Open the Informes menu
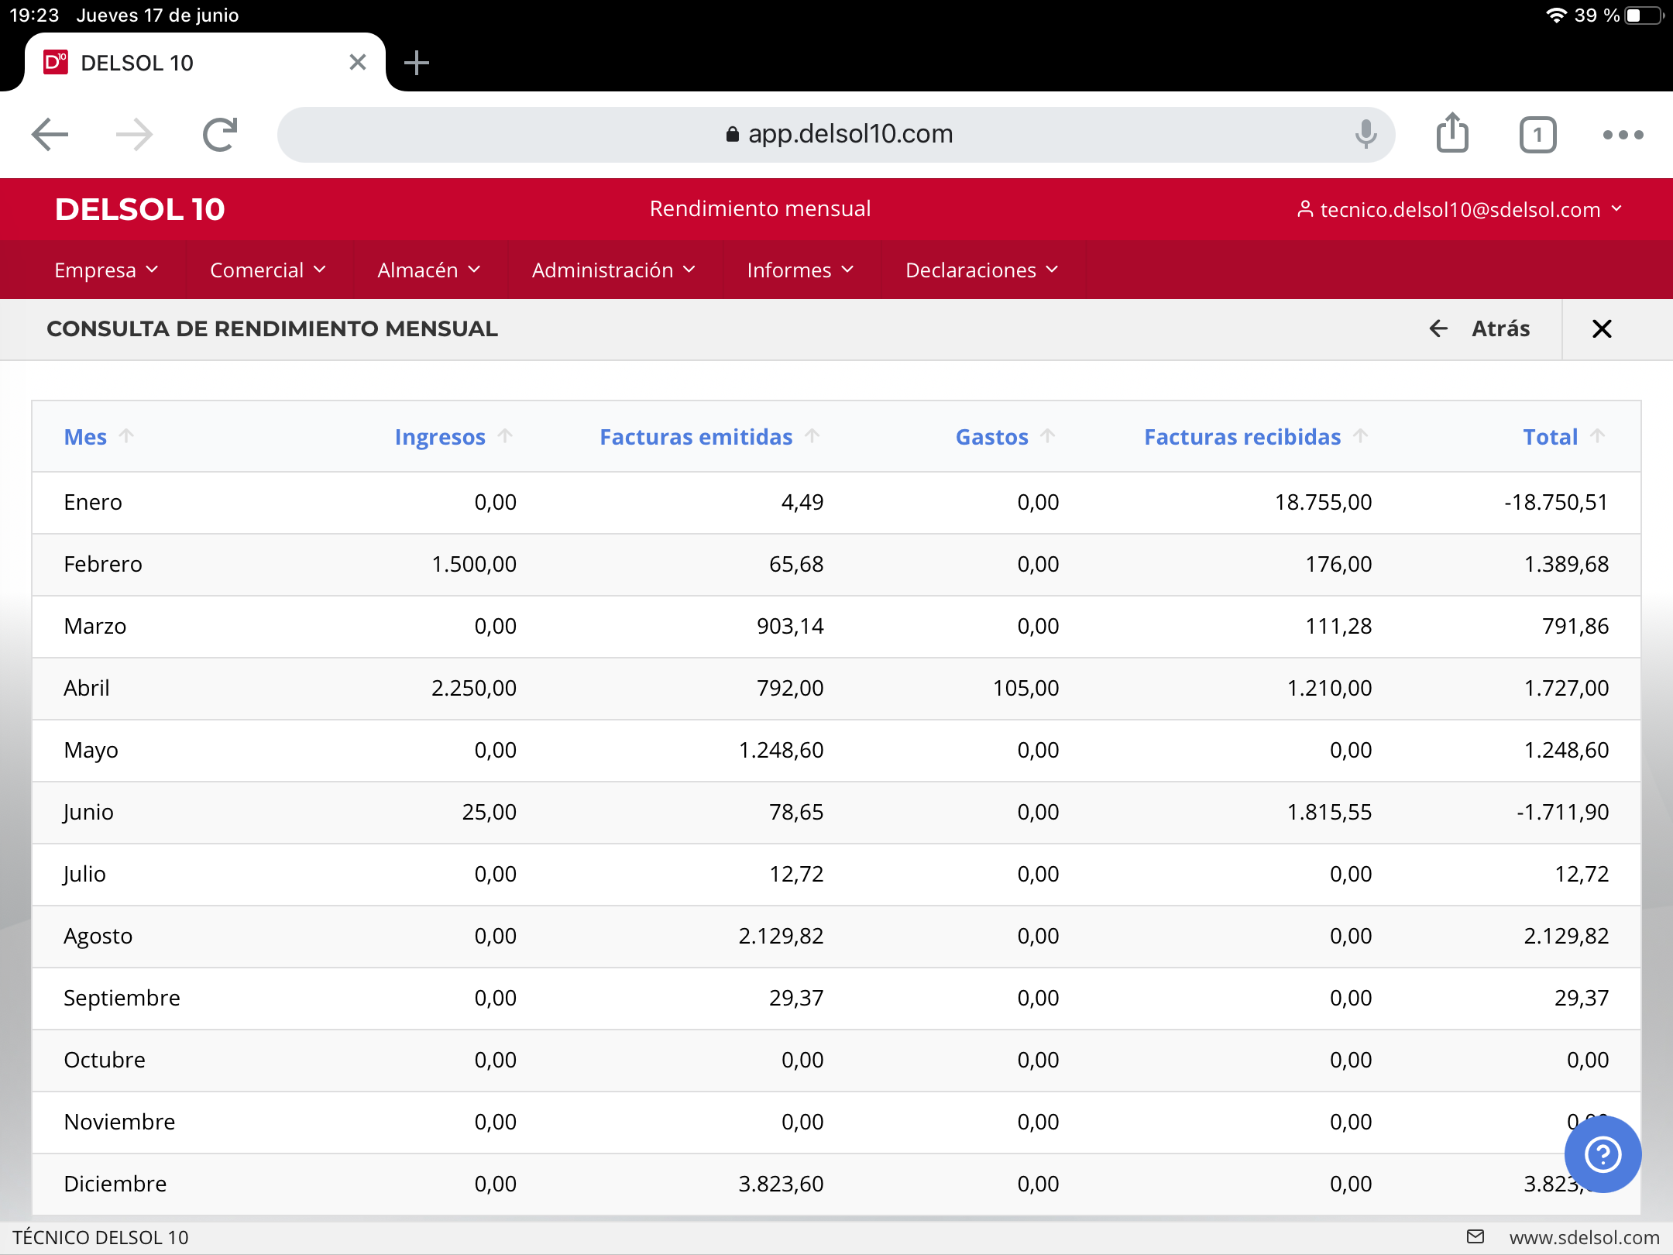The image size is (1673, 1255). coord(800,270)
